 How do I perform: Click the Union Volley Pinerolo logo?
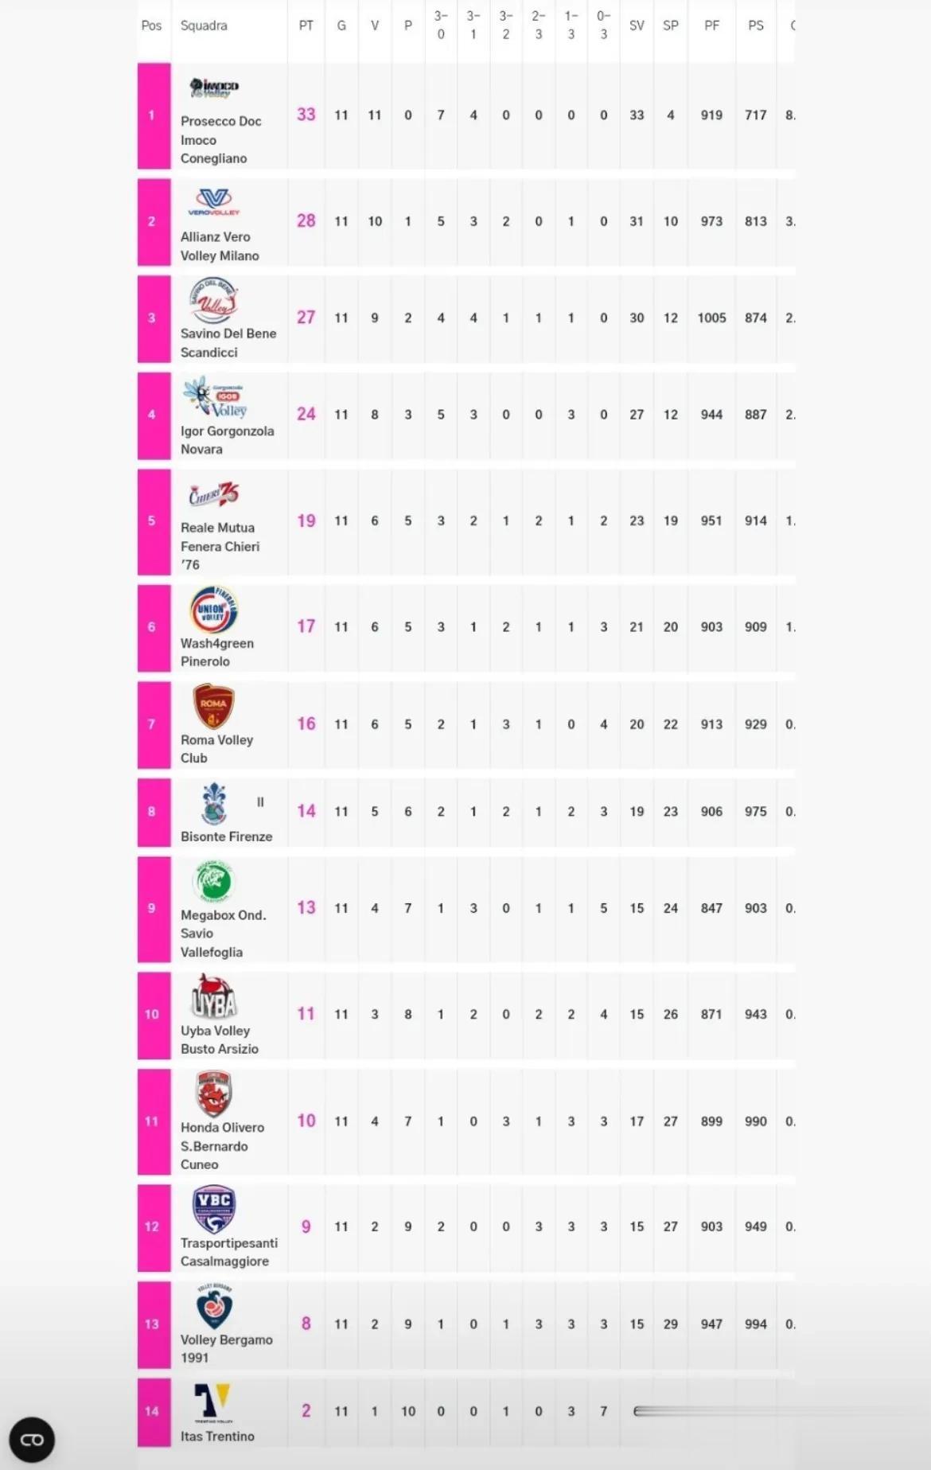(214, 610)
